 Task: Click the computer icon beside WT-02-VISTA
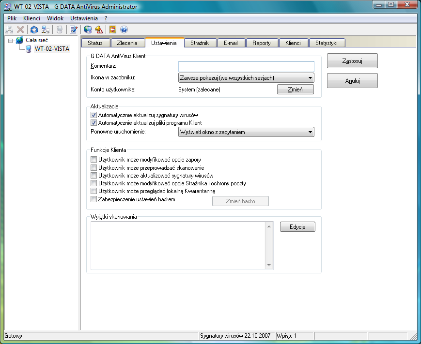(29, 49)
